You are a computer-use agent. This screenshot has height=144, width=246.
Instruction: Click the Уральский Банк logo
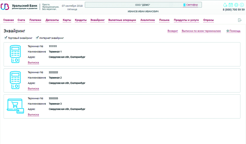[x=19, y=7]
